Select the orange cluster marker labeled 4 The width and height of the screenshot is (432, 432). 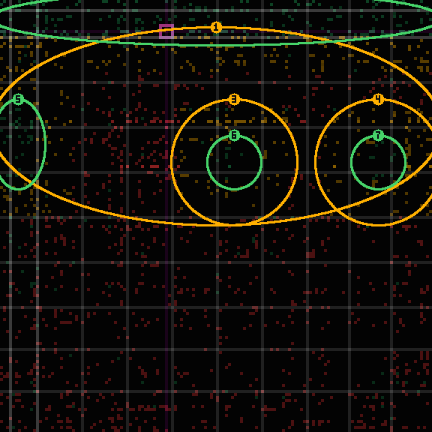[x=378, y=99]
